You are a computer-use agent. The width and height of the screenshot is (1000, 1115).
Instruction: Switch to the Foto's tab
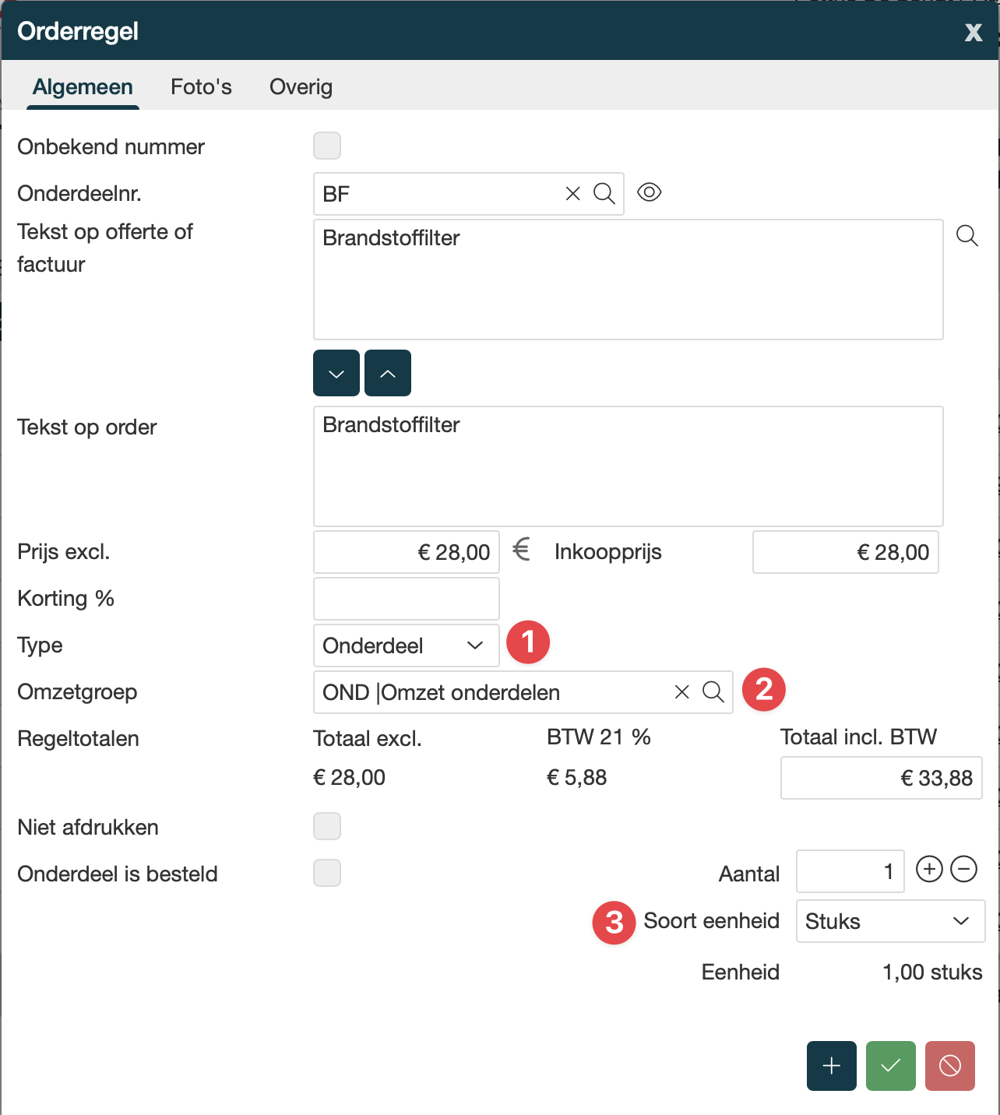(201, 86)
